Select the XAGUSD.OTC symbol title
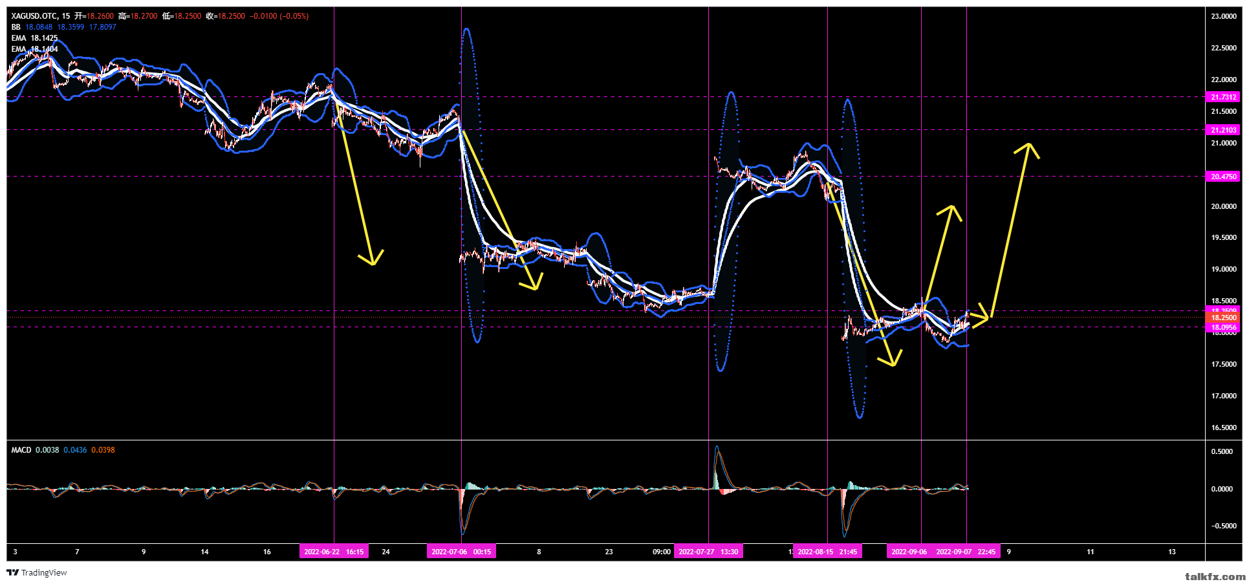This screenshot has width=1249, height=584. tap(34, 16)
